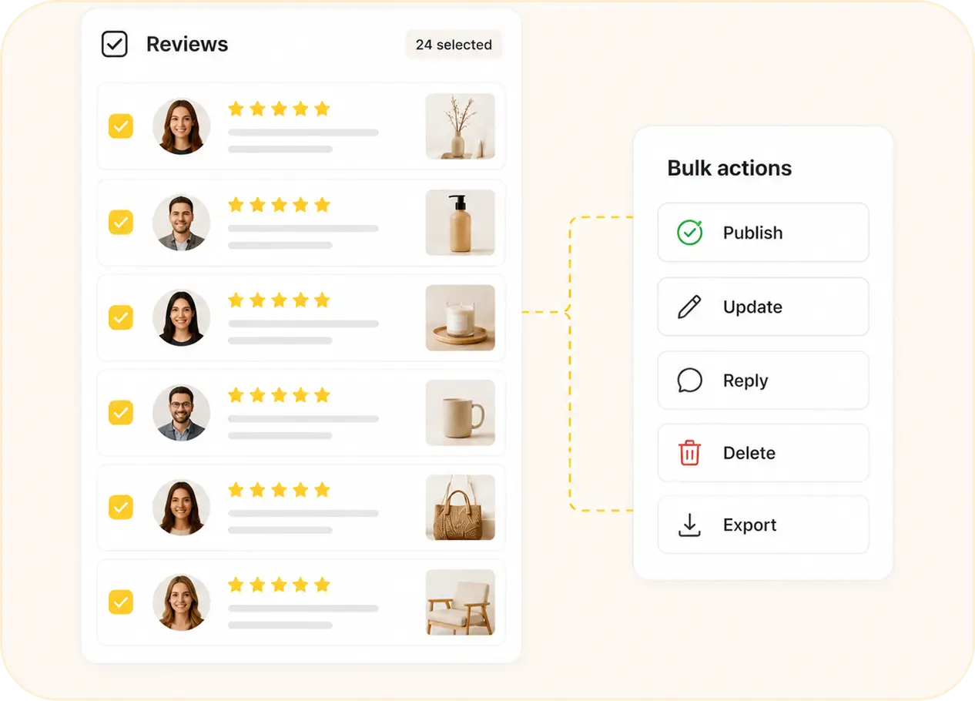975x701 pixels.
Task: Click the star rating in the armchair review
Action: (x=279, y=585)
